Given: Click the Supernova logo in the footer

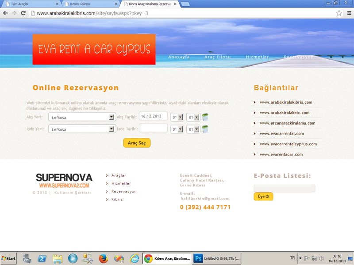Looking at the screenshot, I should 64,181.
